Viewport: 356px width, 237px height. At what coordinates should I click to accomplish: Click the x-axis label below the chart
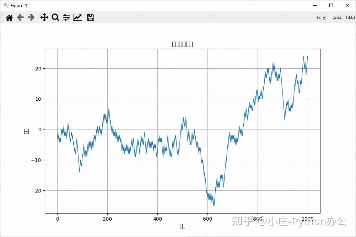coord(183,226)
